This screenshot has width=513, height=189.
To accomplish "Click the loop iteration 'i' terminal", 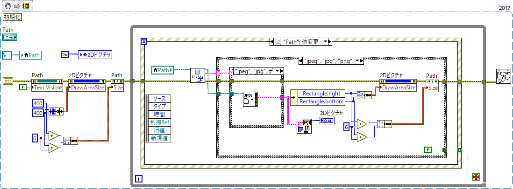I will click(x=139, y=178).
